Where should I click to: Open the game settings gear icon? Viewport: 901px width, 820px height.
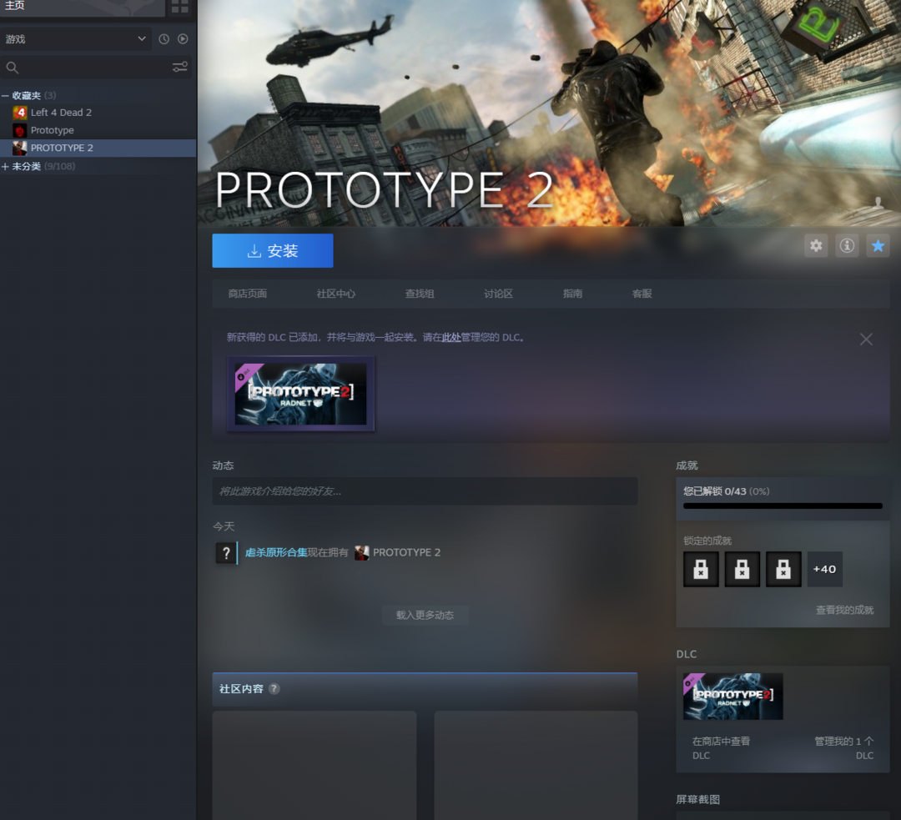coord(816,246)
